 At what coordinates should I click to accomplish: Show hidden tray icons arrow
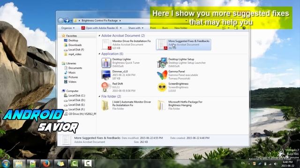point(249,164)
